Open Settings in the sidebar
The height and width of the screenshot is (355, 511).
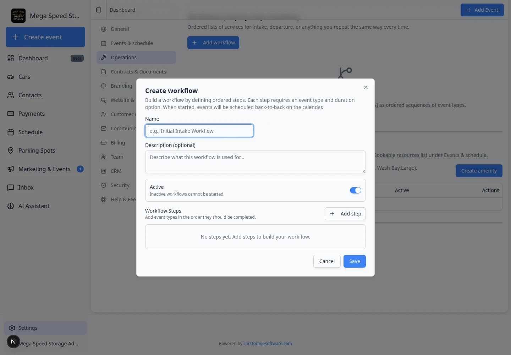pos(45,328)
